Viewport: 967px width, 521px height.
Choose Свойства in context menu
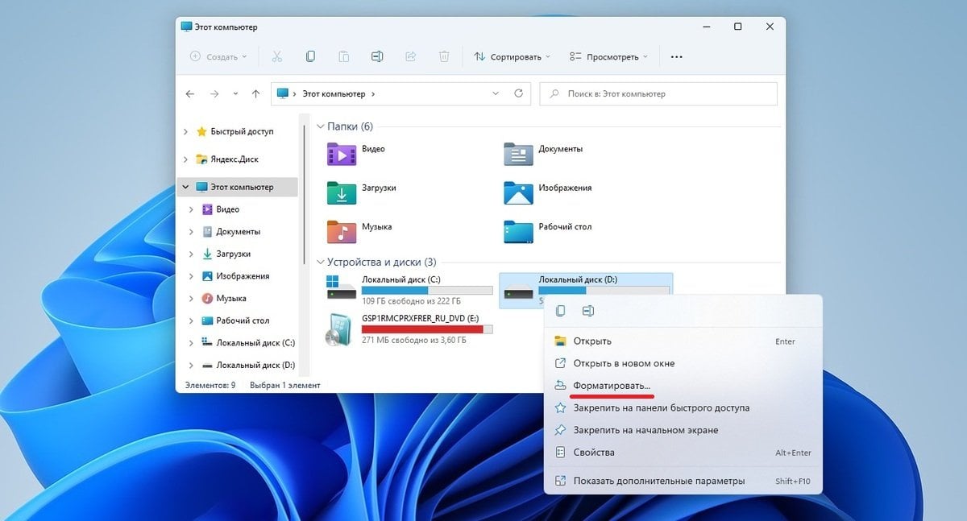coord(683,453)
